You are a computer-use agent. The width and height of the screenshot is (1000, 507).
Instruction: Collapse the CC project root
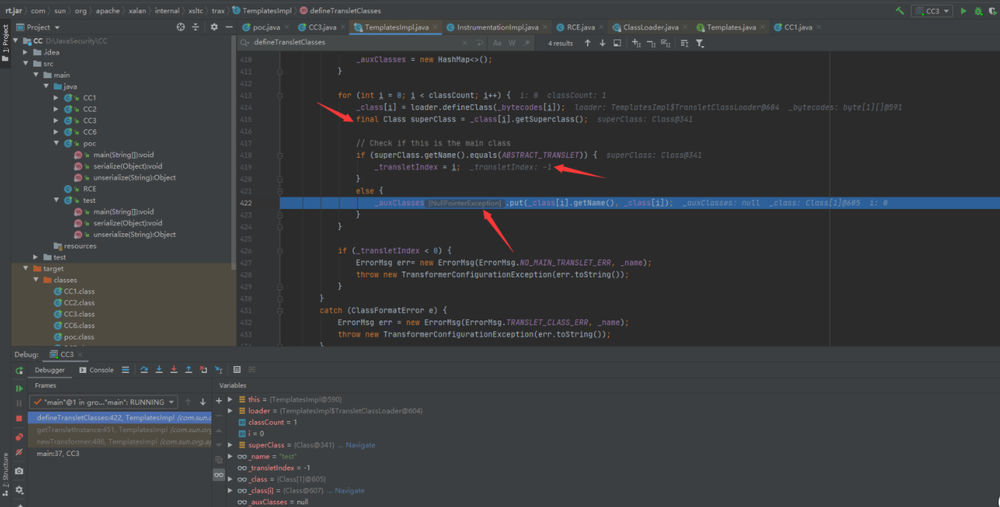pos(17,41)
